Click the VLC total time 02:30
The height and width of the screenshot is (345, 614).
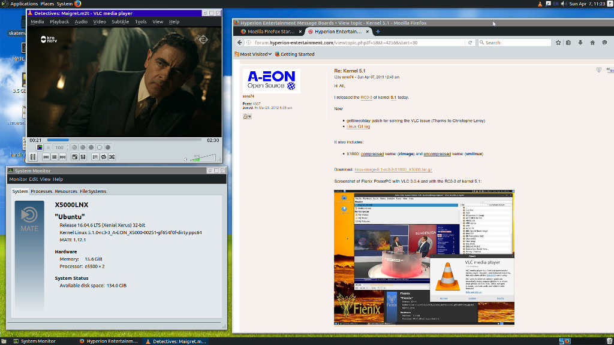tap(213, 140)
